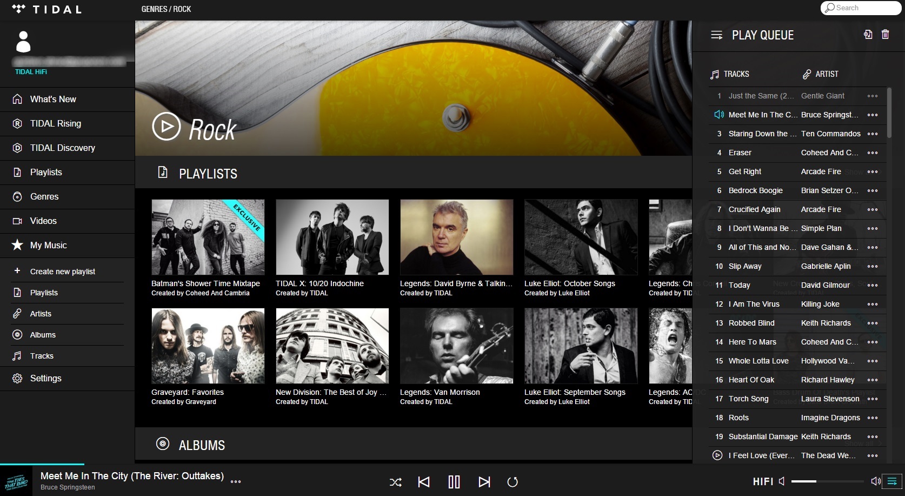The image size is (905, 496).
Task: Open artist Keith Richards on Robbed Blind row
Action: [x=826, y=323]
